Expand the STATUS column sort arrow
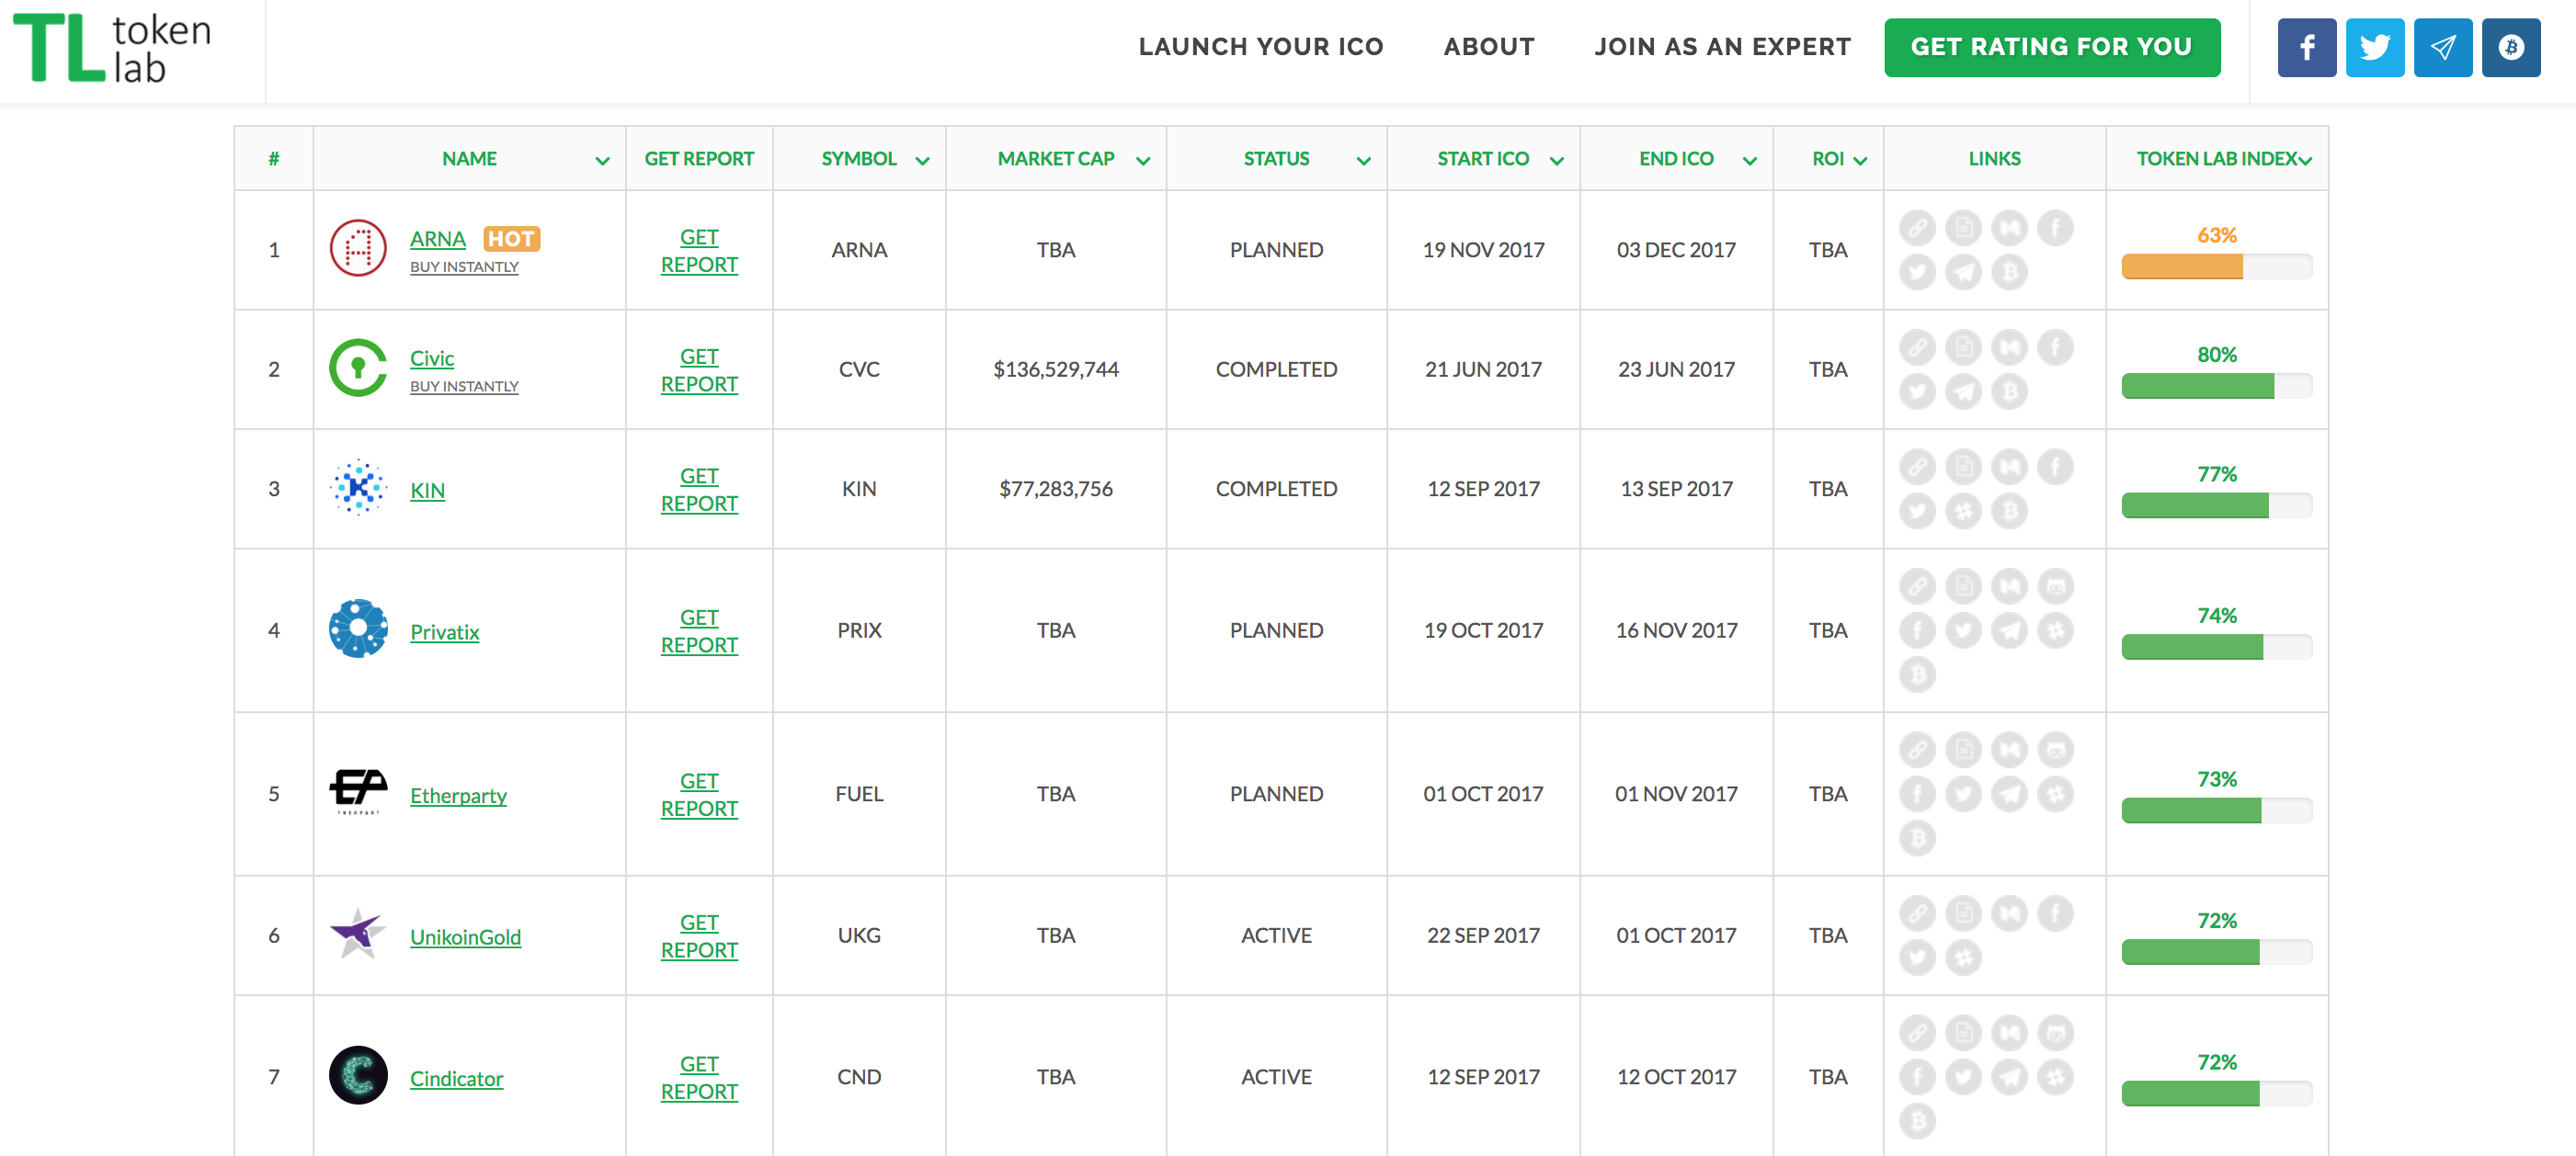 pos(1363,161)
